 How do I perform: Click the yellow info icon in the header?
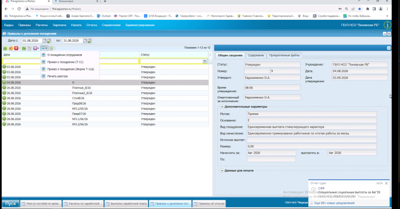point(387,25)
